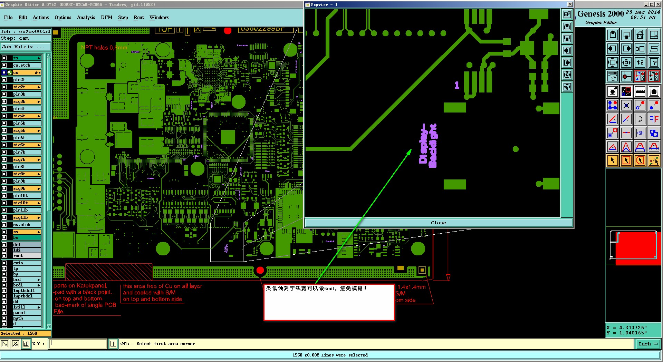This screenshot has height=362, width=663.
Task: Open the Actions menu
Action: pos(41,17)
